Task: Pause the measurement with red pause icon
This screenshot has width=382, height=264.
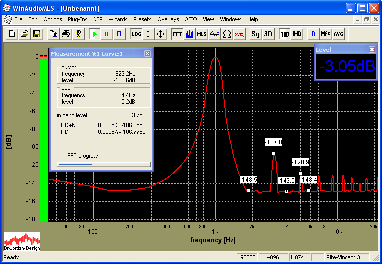Action: (106, 34)
